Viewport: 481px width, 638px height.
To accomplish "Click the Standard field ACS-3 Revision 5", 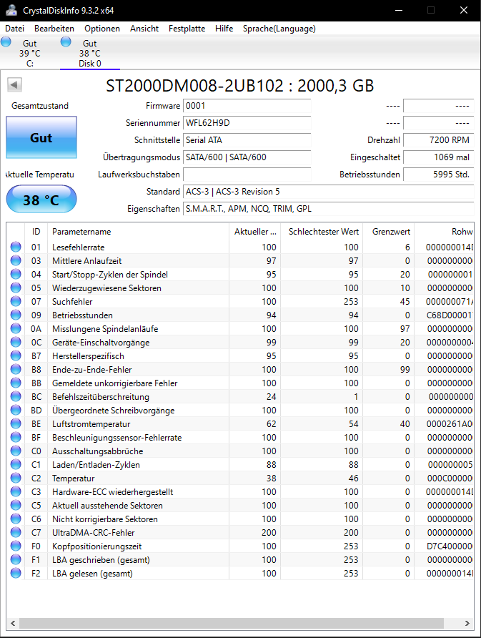I will click(x=329, y=192).
